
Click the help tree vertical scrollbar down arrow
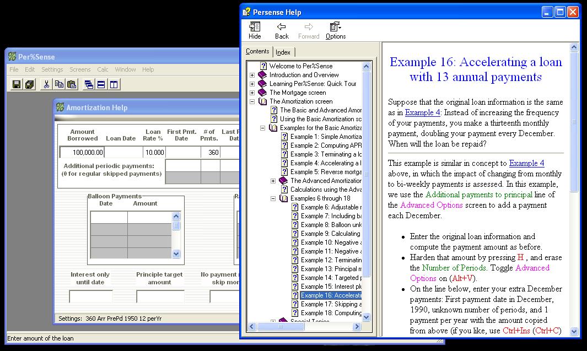click(366, 317)
